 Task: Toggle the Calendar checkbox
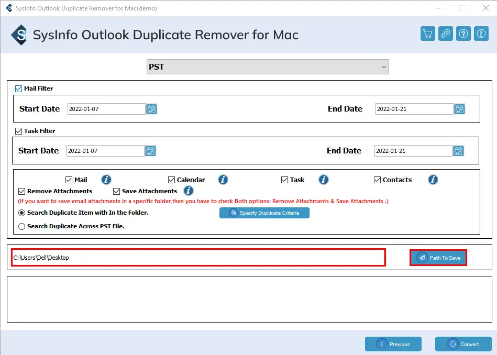click(171, 180)
